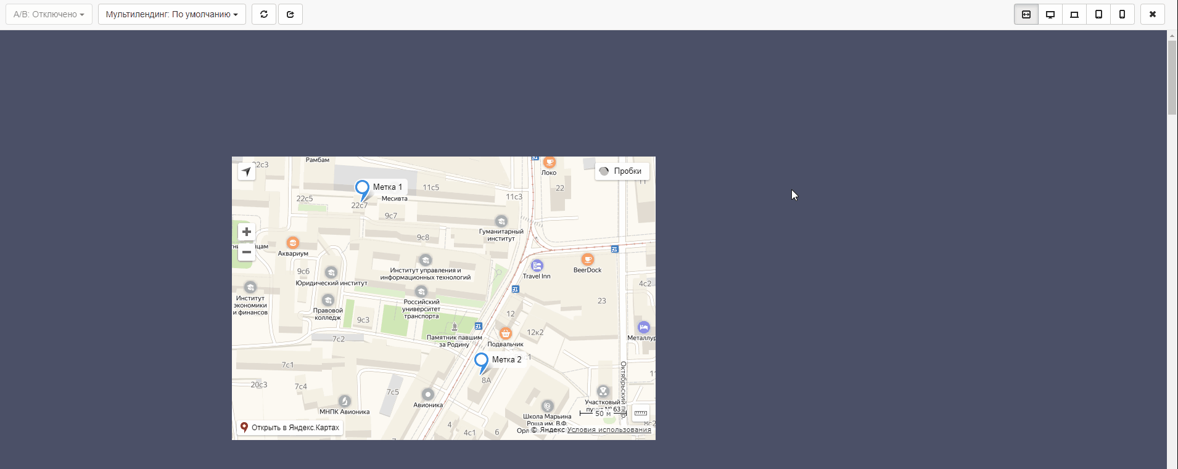Select the full-width preview mode
The image size is (1178, 469).
coord(1026,14)
